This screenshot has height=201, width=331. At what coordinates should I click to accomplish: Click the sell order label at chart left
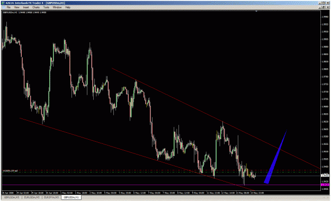[11, 171]
